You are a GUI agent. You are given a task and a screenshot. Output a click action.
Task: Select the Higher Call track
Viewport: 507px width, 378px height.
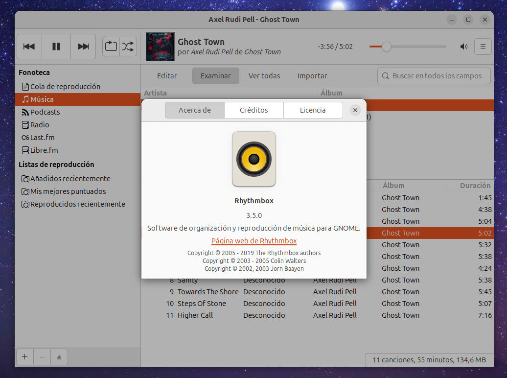[195, 315]
